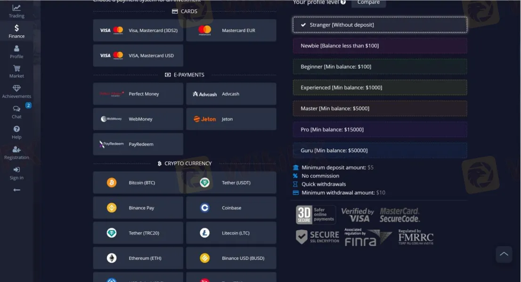Select Master [Min balance: $5000] level
Image resolution: width=521 pixels, height=282 pixels.
pos(380,108)
